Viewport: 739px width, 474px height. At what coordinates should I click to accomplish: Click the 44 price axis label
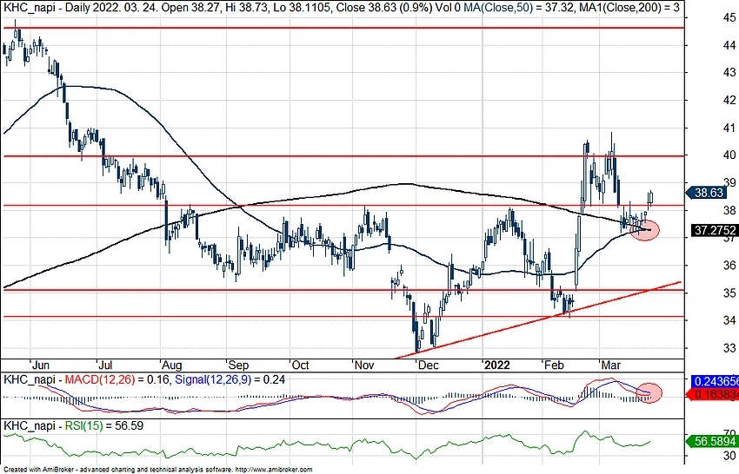(x=729, y=46)
